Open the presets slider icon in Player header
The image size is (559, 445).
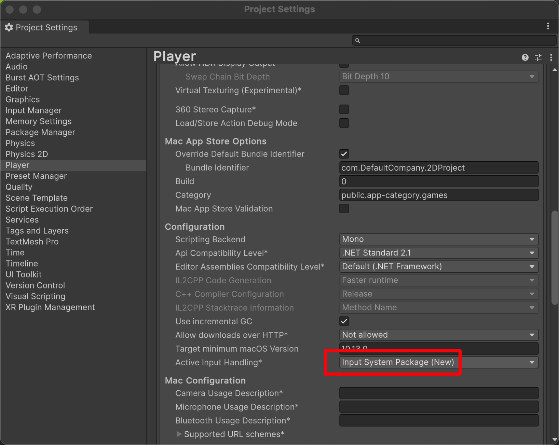click(x=538, y=57)
